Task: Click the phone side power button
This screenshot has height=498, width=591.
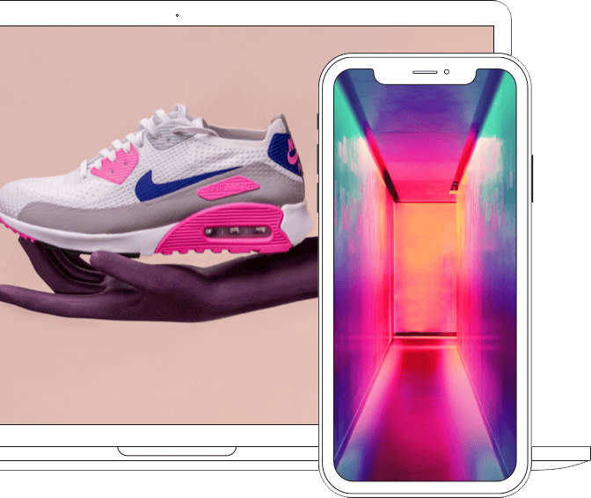Action: click(x=532, y=178)
